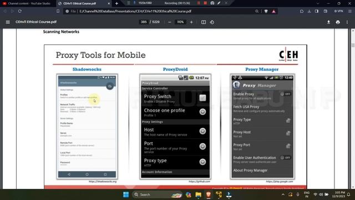This screenshot has height=200, width=355.
Task: Reload the current page
Action: 20,11
